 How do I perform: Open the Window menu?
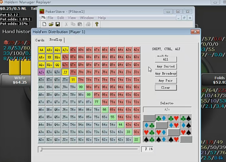(x=87, y=18)
